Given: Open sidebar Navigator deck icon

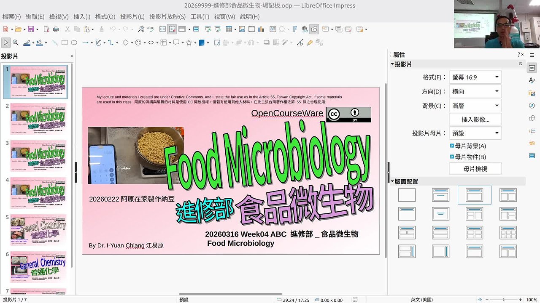Looking at the screenshot, I should coord(532,105).
